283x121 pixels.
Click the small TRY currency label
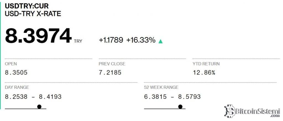(78, 41)
